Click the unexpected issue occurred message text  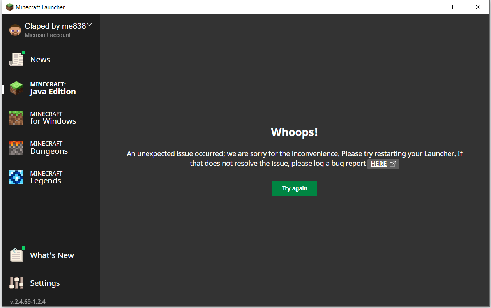pos(295,158)
